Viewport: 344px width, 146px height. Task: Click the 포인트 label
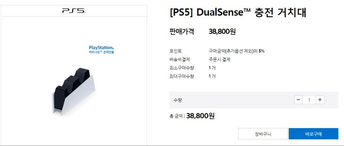[x=175, y=51]
